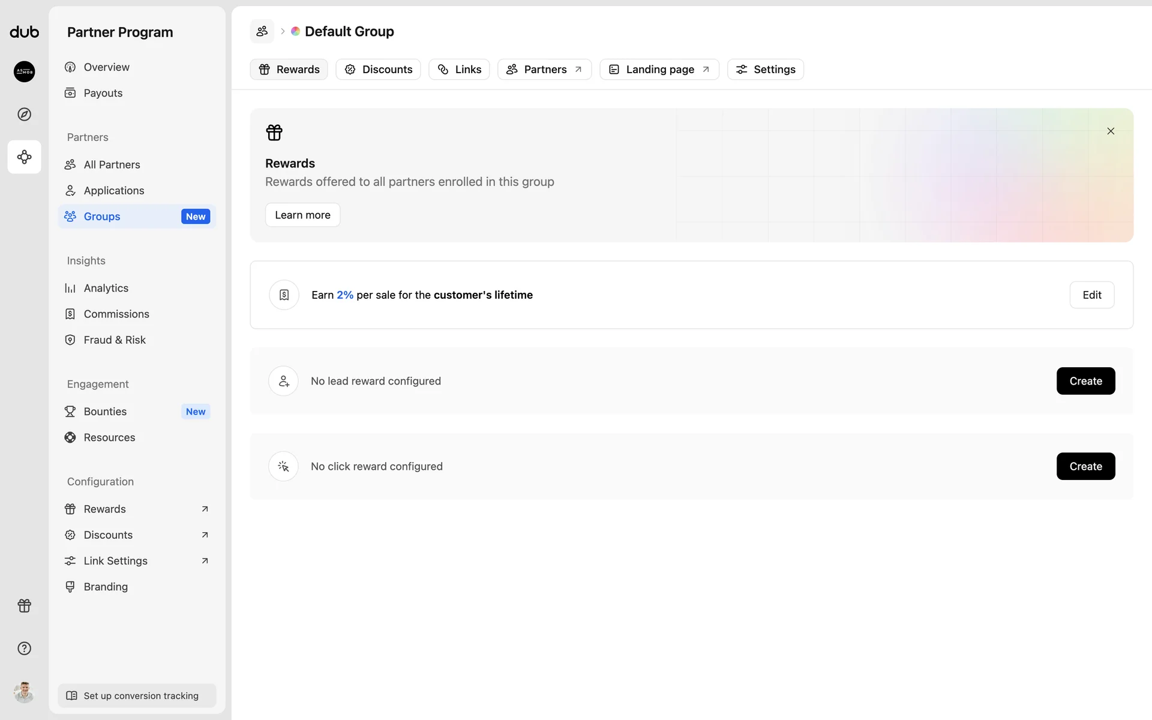Open the Landing page external link
Viewport: 1152px width, 720px height.
coord(659,70)
